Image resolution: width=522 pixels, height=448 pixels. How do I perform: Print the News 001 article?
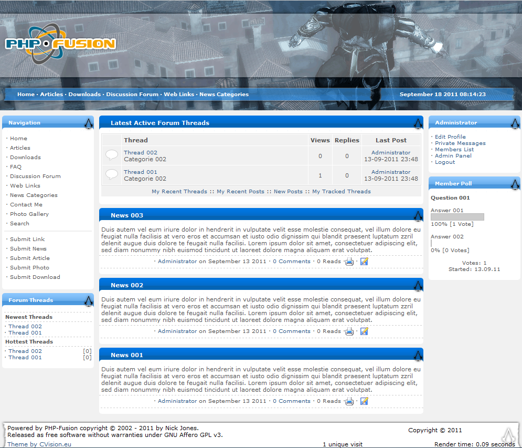[349, 401]
